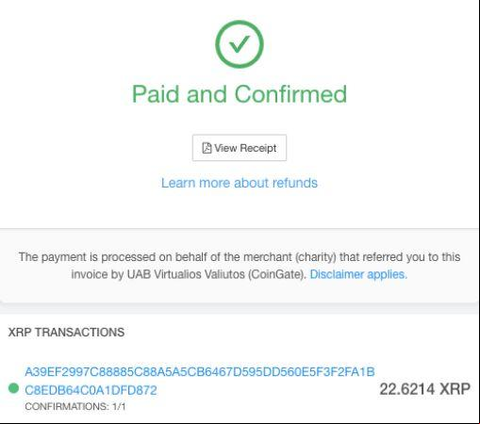Follow the Disclaimer applies link

click(x=358, y=274)
